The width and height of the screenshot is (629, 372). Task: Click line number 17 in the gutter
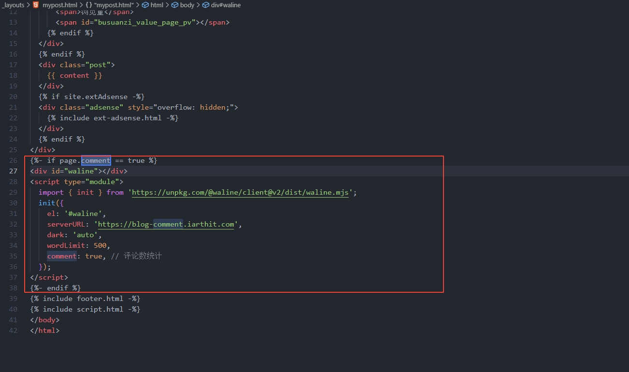(x=13, y=65)
